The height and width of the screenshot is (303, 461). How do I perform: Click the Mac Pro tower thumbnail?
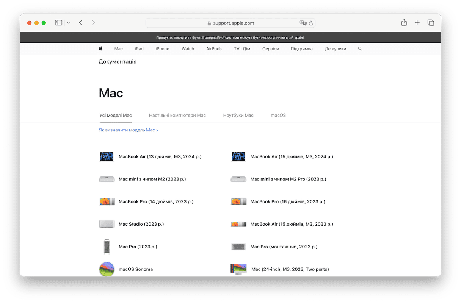click(107, 247)
